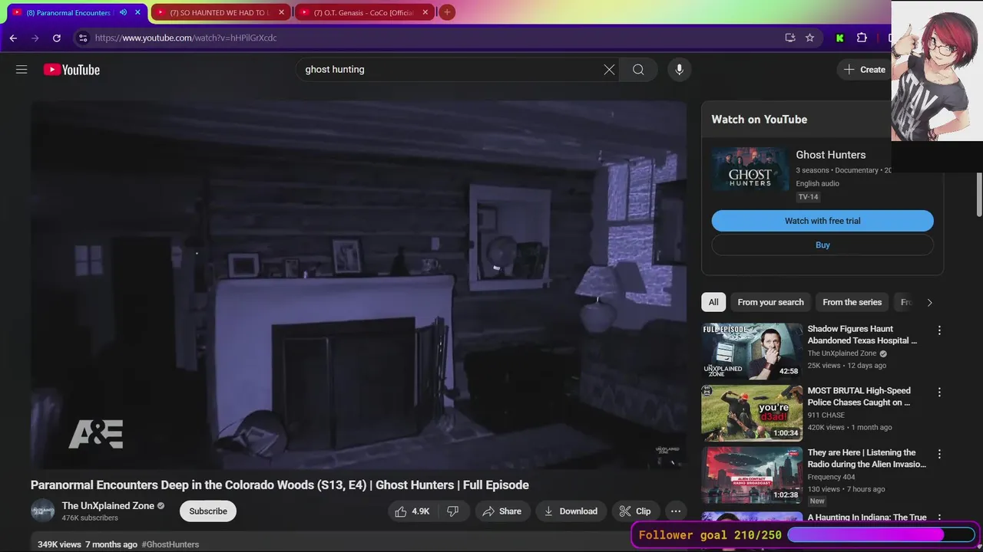Open Shadow Figures Haunt video thumbnail
Viewport: 983px width, 552px height.
click(x=752, y=351)
